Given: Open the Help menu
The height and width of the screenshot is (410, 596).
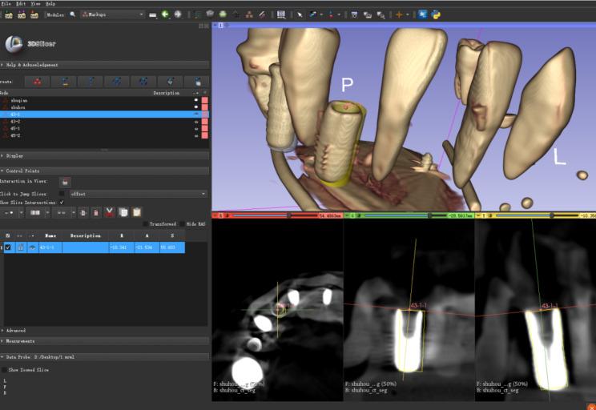Looking at the screenshot, I should pos(50,4).
